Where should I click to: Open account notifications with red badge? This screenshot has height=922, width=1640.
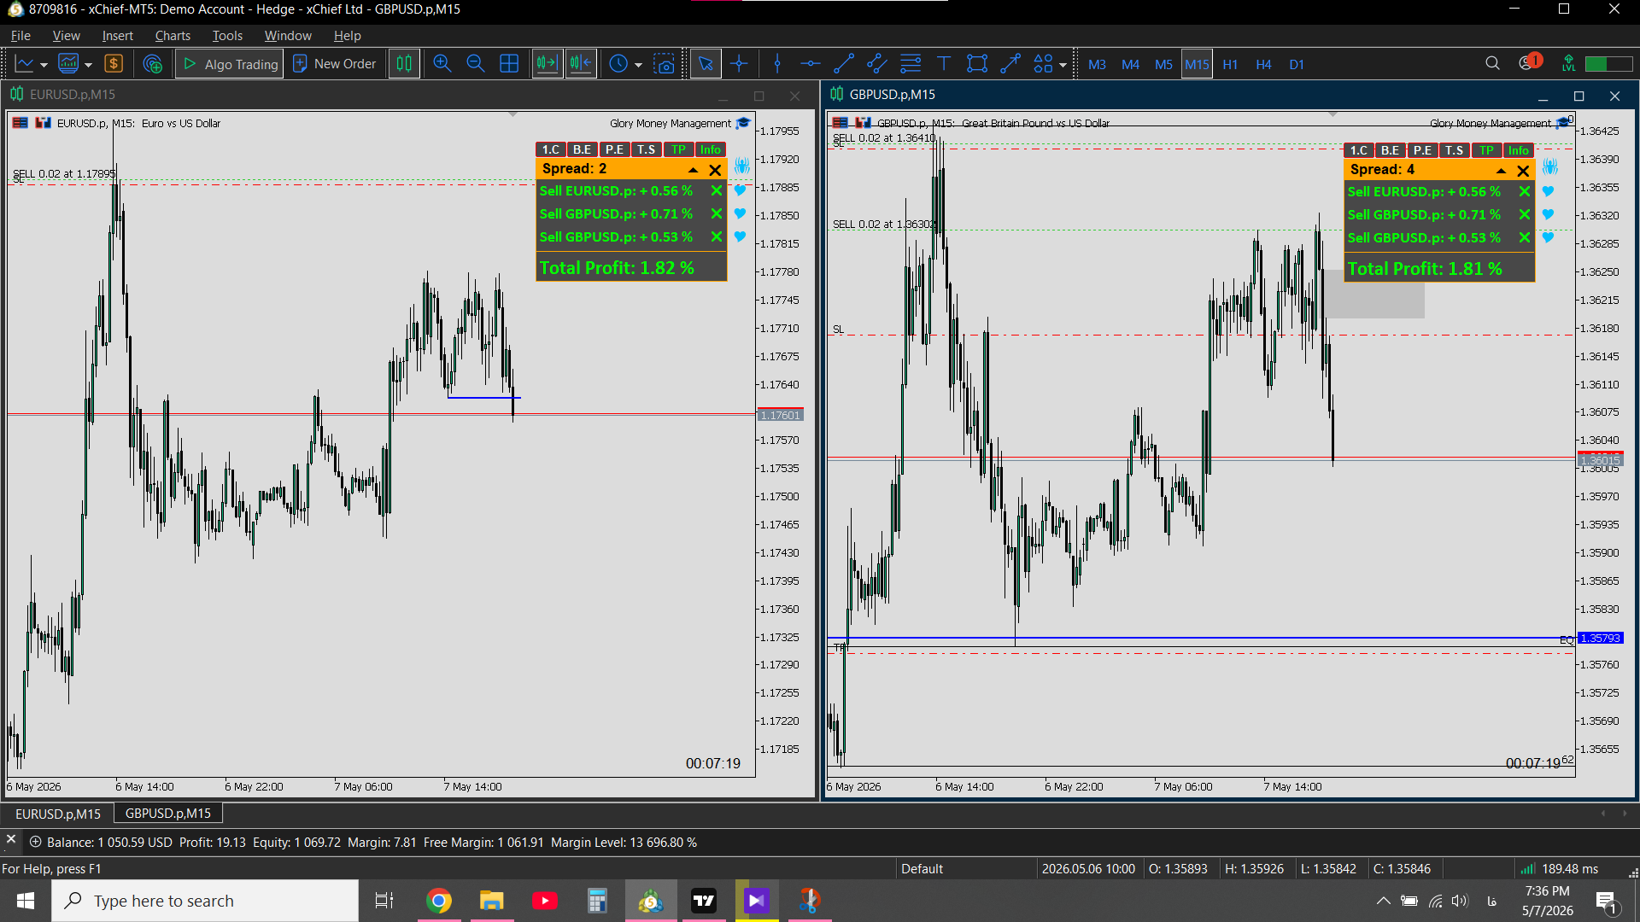pos(1529,62)
